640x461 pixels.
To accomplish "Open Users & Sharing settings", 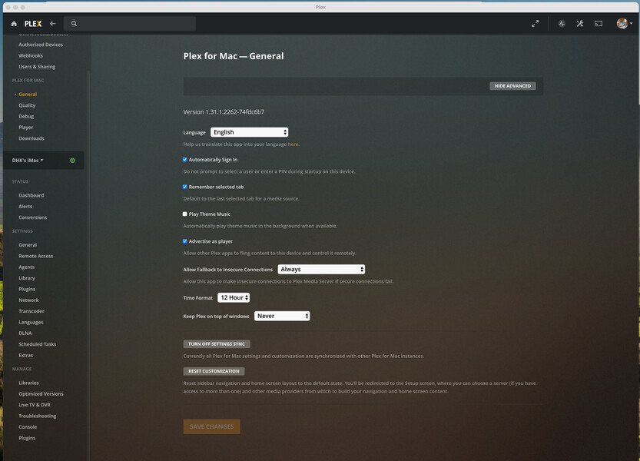I will [x=37, y=67].
